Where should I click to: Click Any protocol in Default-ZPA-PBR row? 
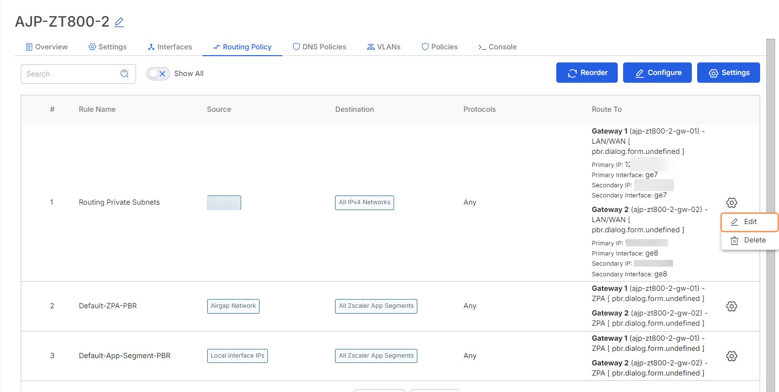pyautogui.click(x=470, y=306)
